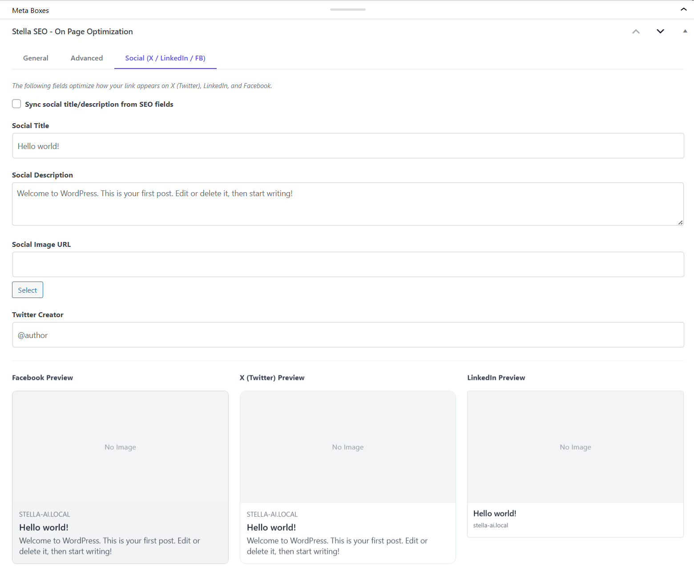Click the Facebook Preview heading
The height and width of the screenshot is (588, 694).
click(42, 378)
